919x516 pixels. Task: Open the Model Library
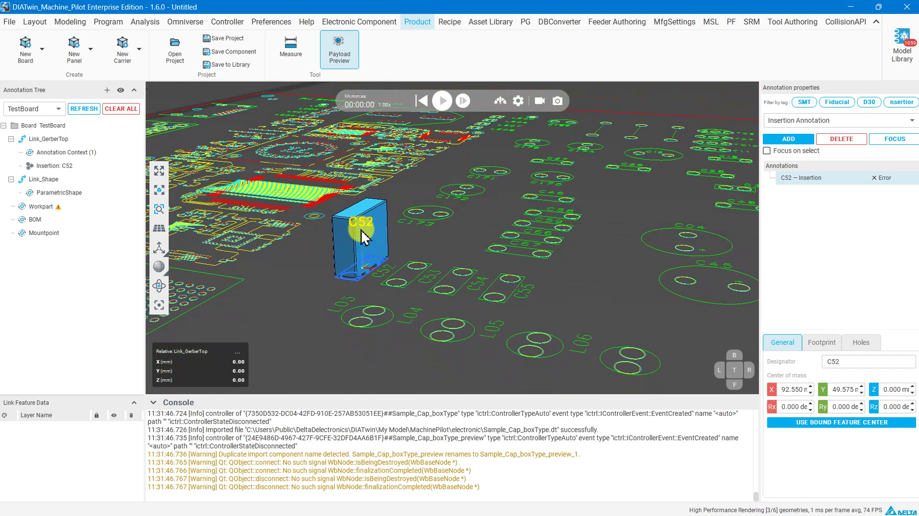pyautogui.click(x=902, y=46)
